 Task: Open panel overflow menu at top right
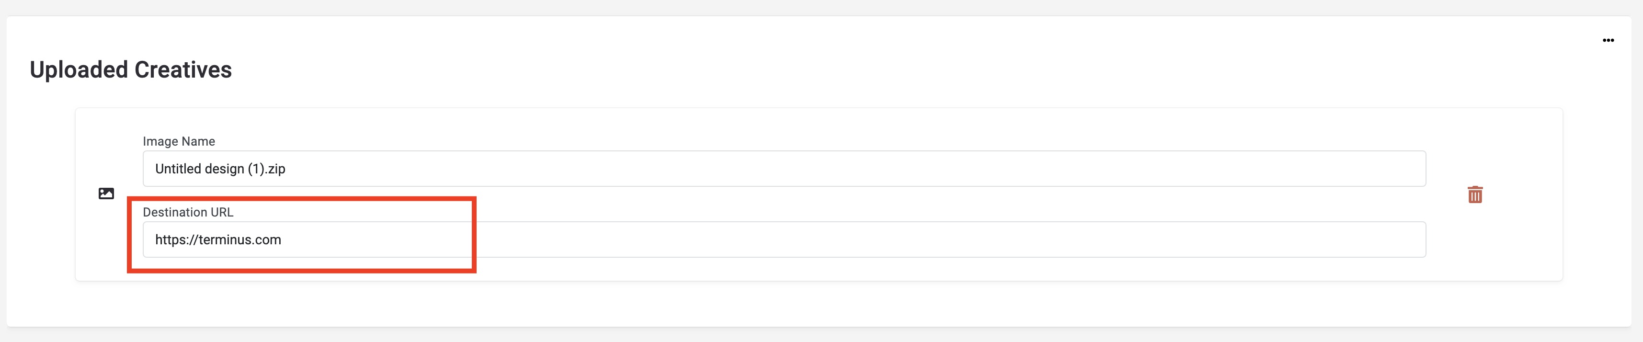pyautogui.click(x=1608, y=40)
